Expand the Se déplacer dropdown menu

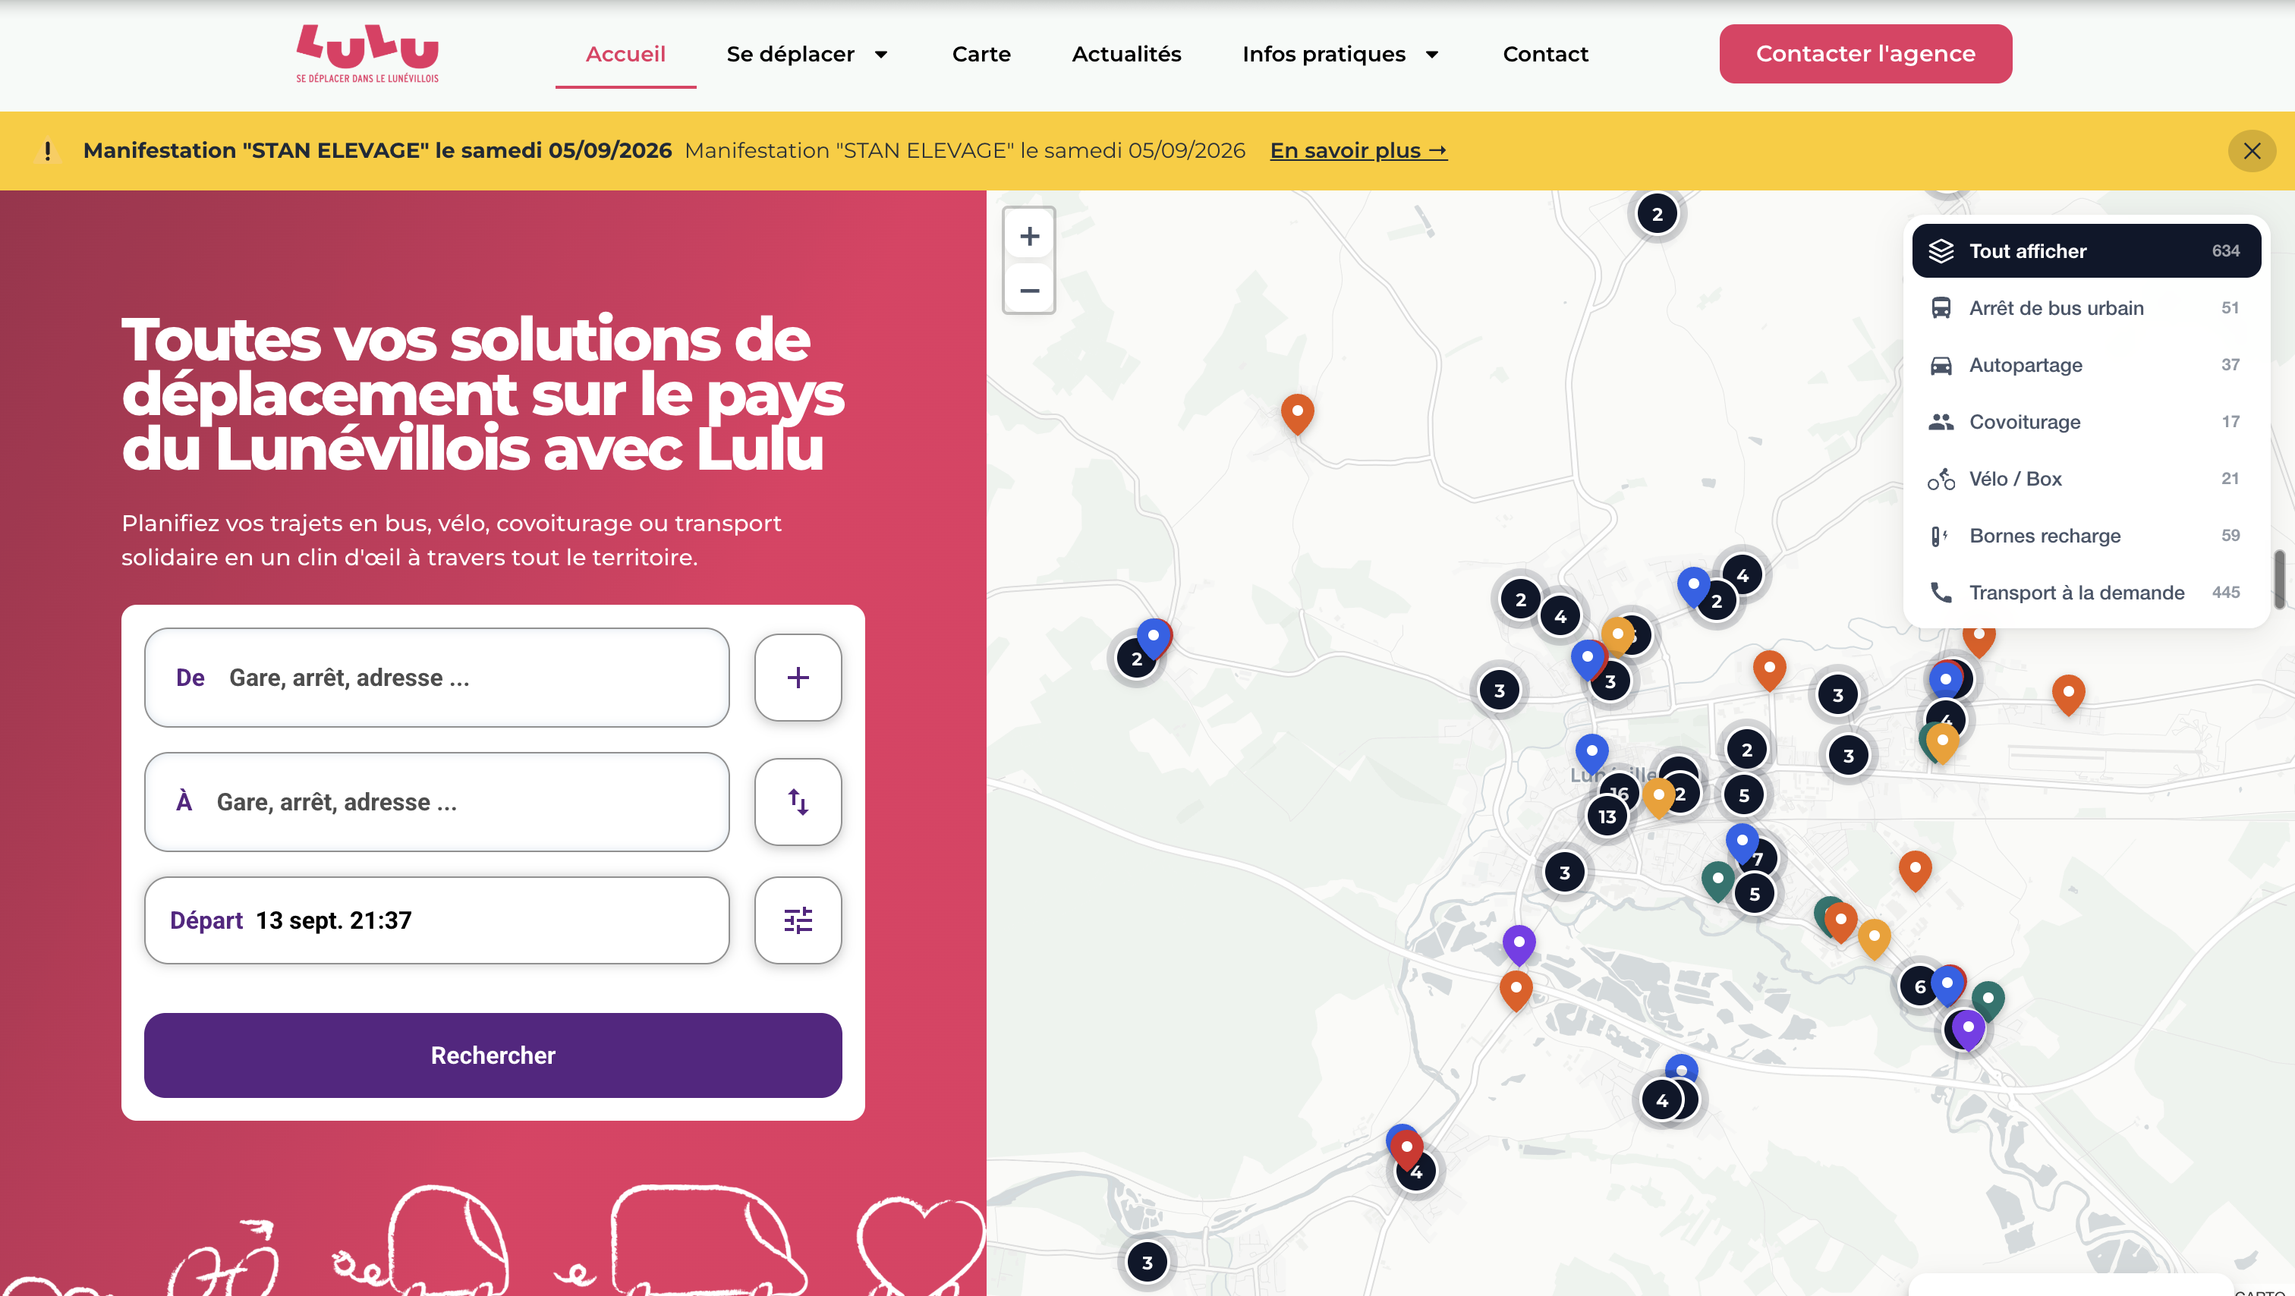click(807, 53)
